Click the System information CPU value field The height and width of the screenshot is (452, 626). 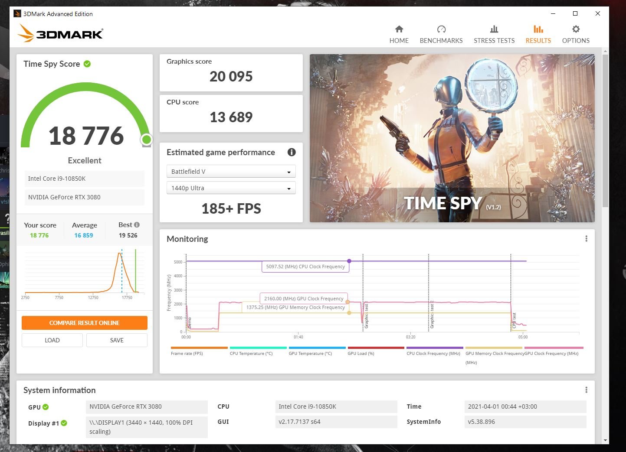336,406
